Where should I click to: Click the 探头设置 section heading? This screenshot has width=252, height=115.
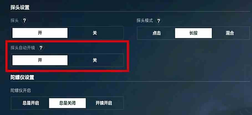[x=20, y=7]
